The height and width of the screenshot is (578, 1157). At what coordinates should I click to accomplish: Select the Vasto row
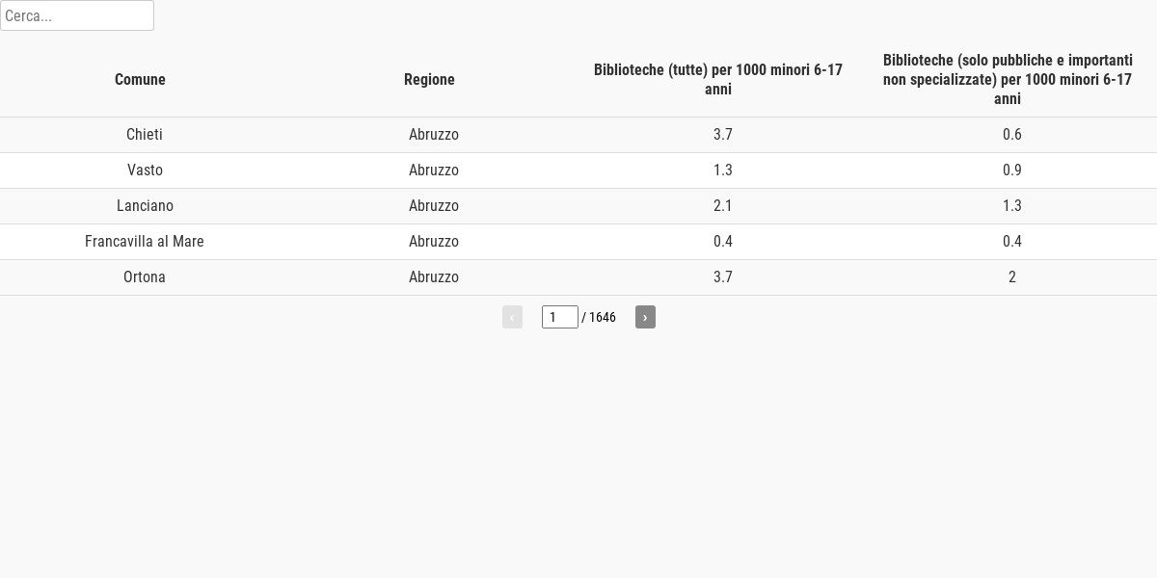pyautogui.click(x=578, y=171)
